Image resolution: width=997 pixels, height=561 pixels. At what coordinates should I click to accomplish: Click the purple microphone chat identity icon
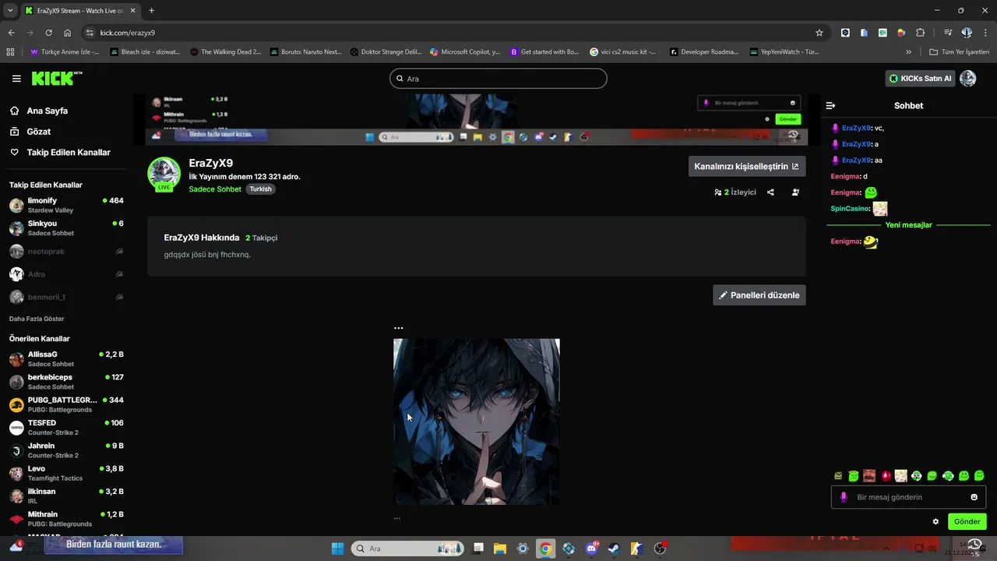pos(843,497)
